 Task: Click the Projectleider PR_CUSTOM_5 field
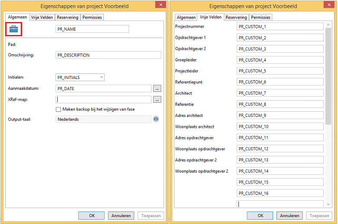tap(280, 71)
